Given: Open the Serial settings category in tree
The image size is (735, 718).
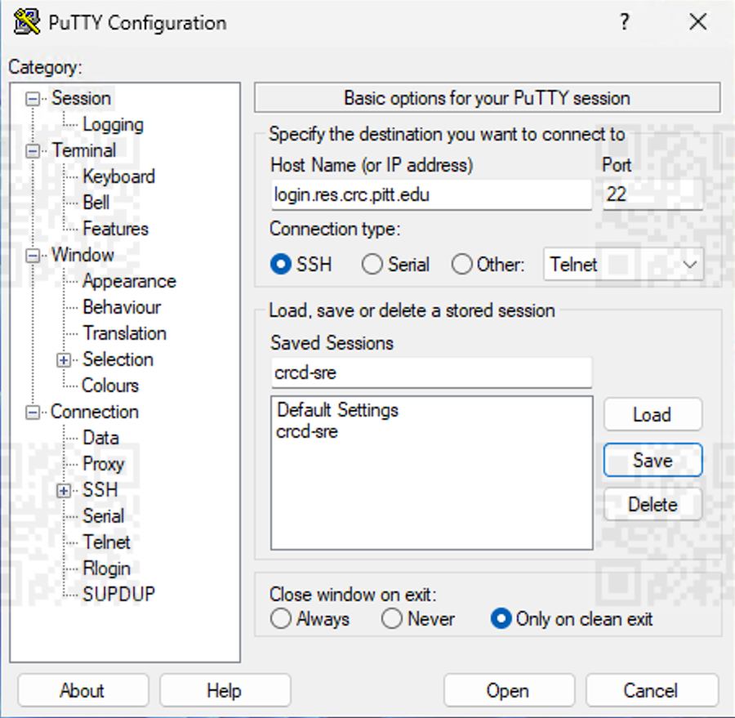Looking at the screenshot, I should coord(103,516).
